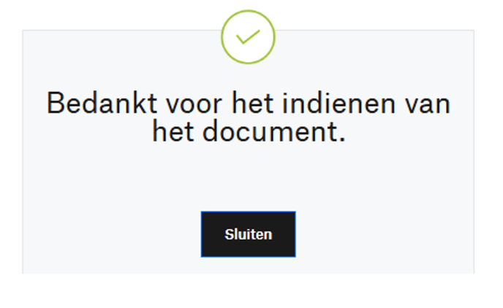Click the thank-you confirmation heading text
The height and width of the screenshot is (308, 503).
[x=249, y=117]
